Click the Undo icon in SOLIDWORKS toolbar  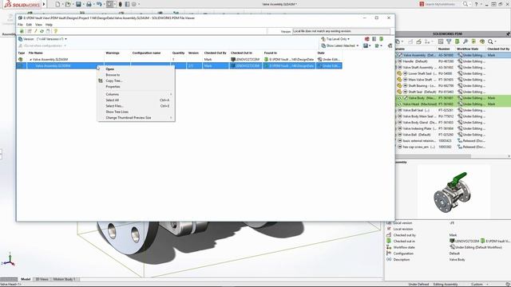pos(99,4)
